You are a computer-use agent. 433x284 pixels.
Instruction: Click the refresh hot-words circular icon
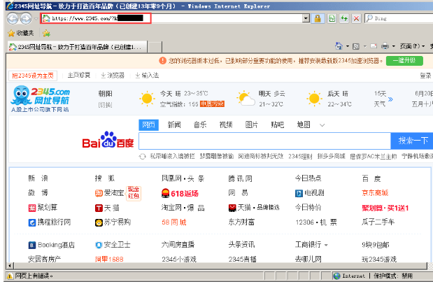[x=142, y=157]
